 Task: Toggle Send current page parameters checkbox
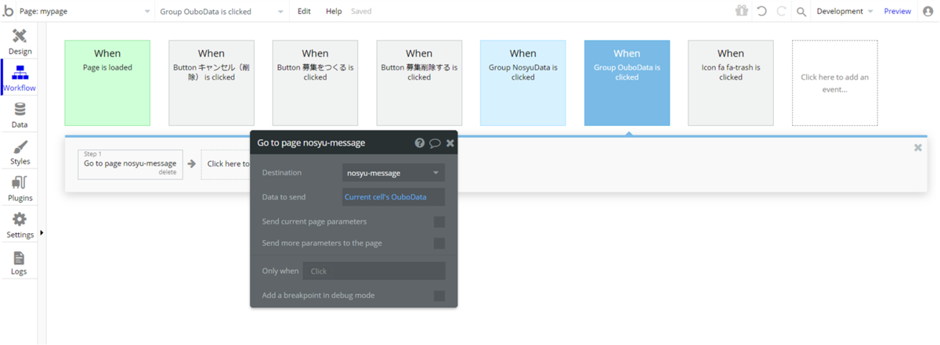tap(439, 222)
